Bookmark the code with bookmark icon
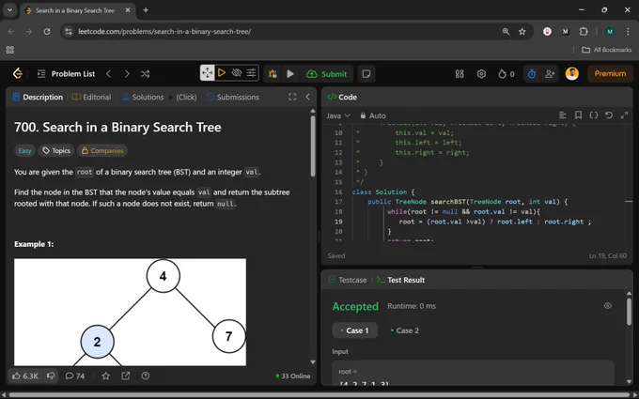The width and height of the screenshot is (639, 399). [578, 115]
